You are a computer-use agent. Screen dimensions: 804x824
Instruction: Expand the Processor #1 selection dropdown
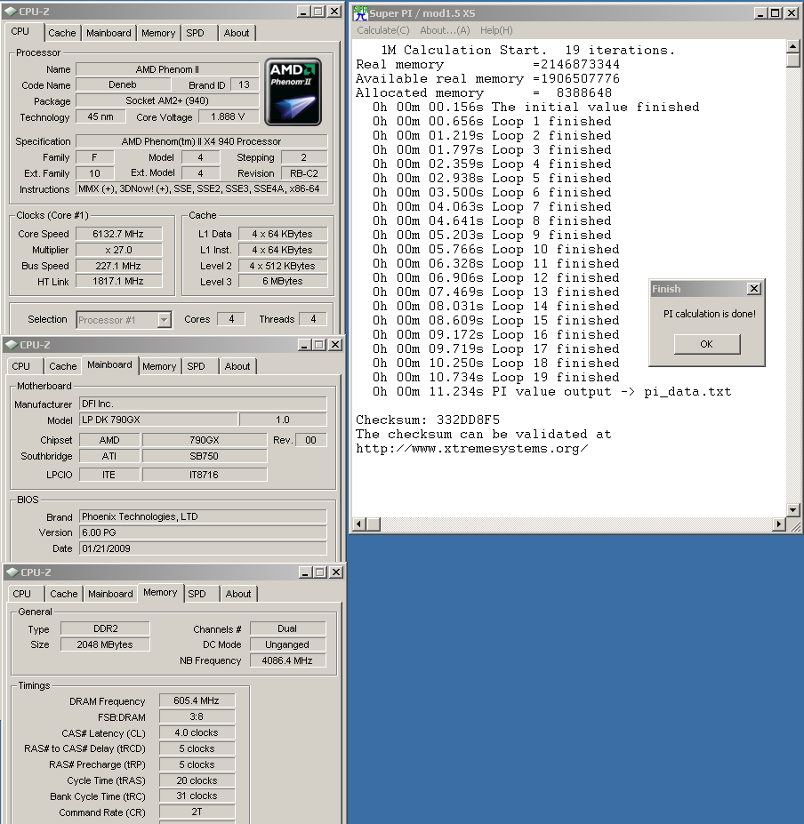tap(165, 319)
